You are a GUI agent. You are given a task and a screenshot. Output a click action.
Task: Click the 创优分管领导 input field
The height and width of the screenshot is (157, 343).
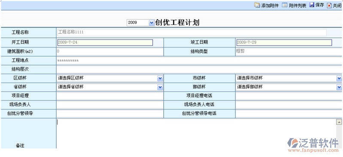click(110, 114)
